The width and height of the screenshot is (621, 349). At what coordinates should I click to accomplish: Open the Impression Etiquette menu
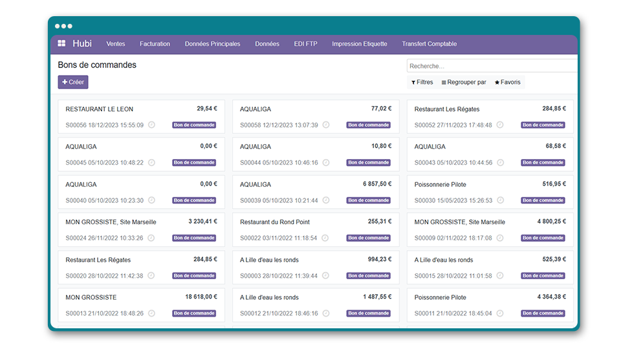[360, 44]
